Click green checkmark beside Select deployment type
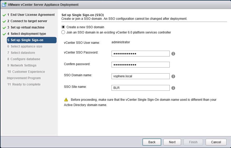231x148 pixels. [4, 34]
